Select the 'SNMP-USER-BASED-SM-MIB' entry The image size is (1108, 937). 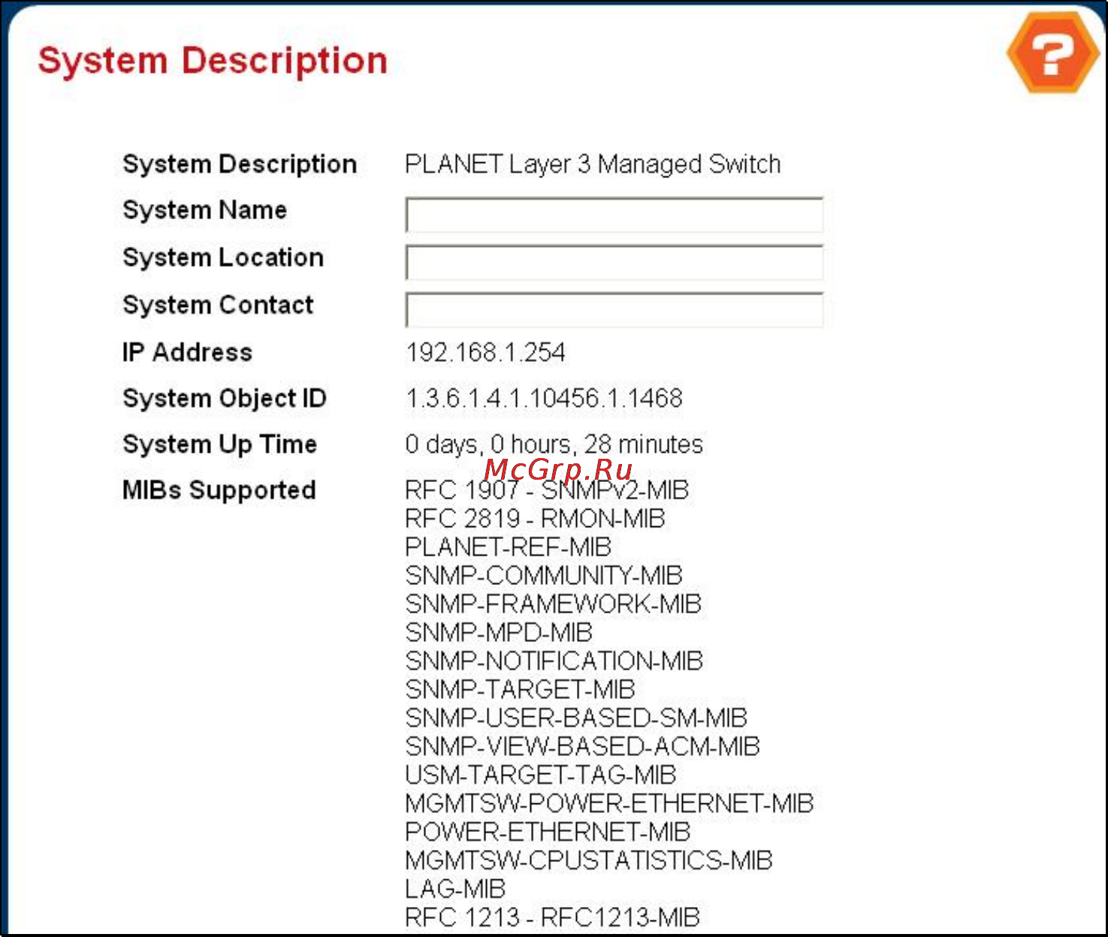[576, 719]
